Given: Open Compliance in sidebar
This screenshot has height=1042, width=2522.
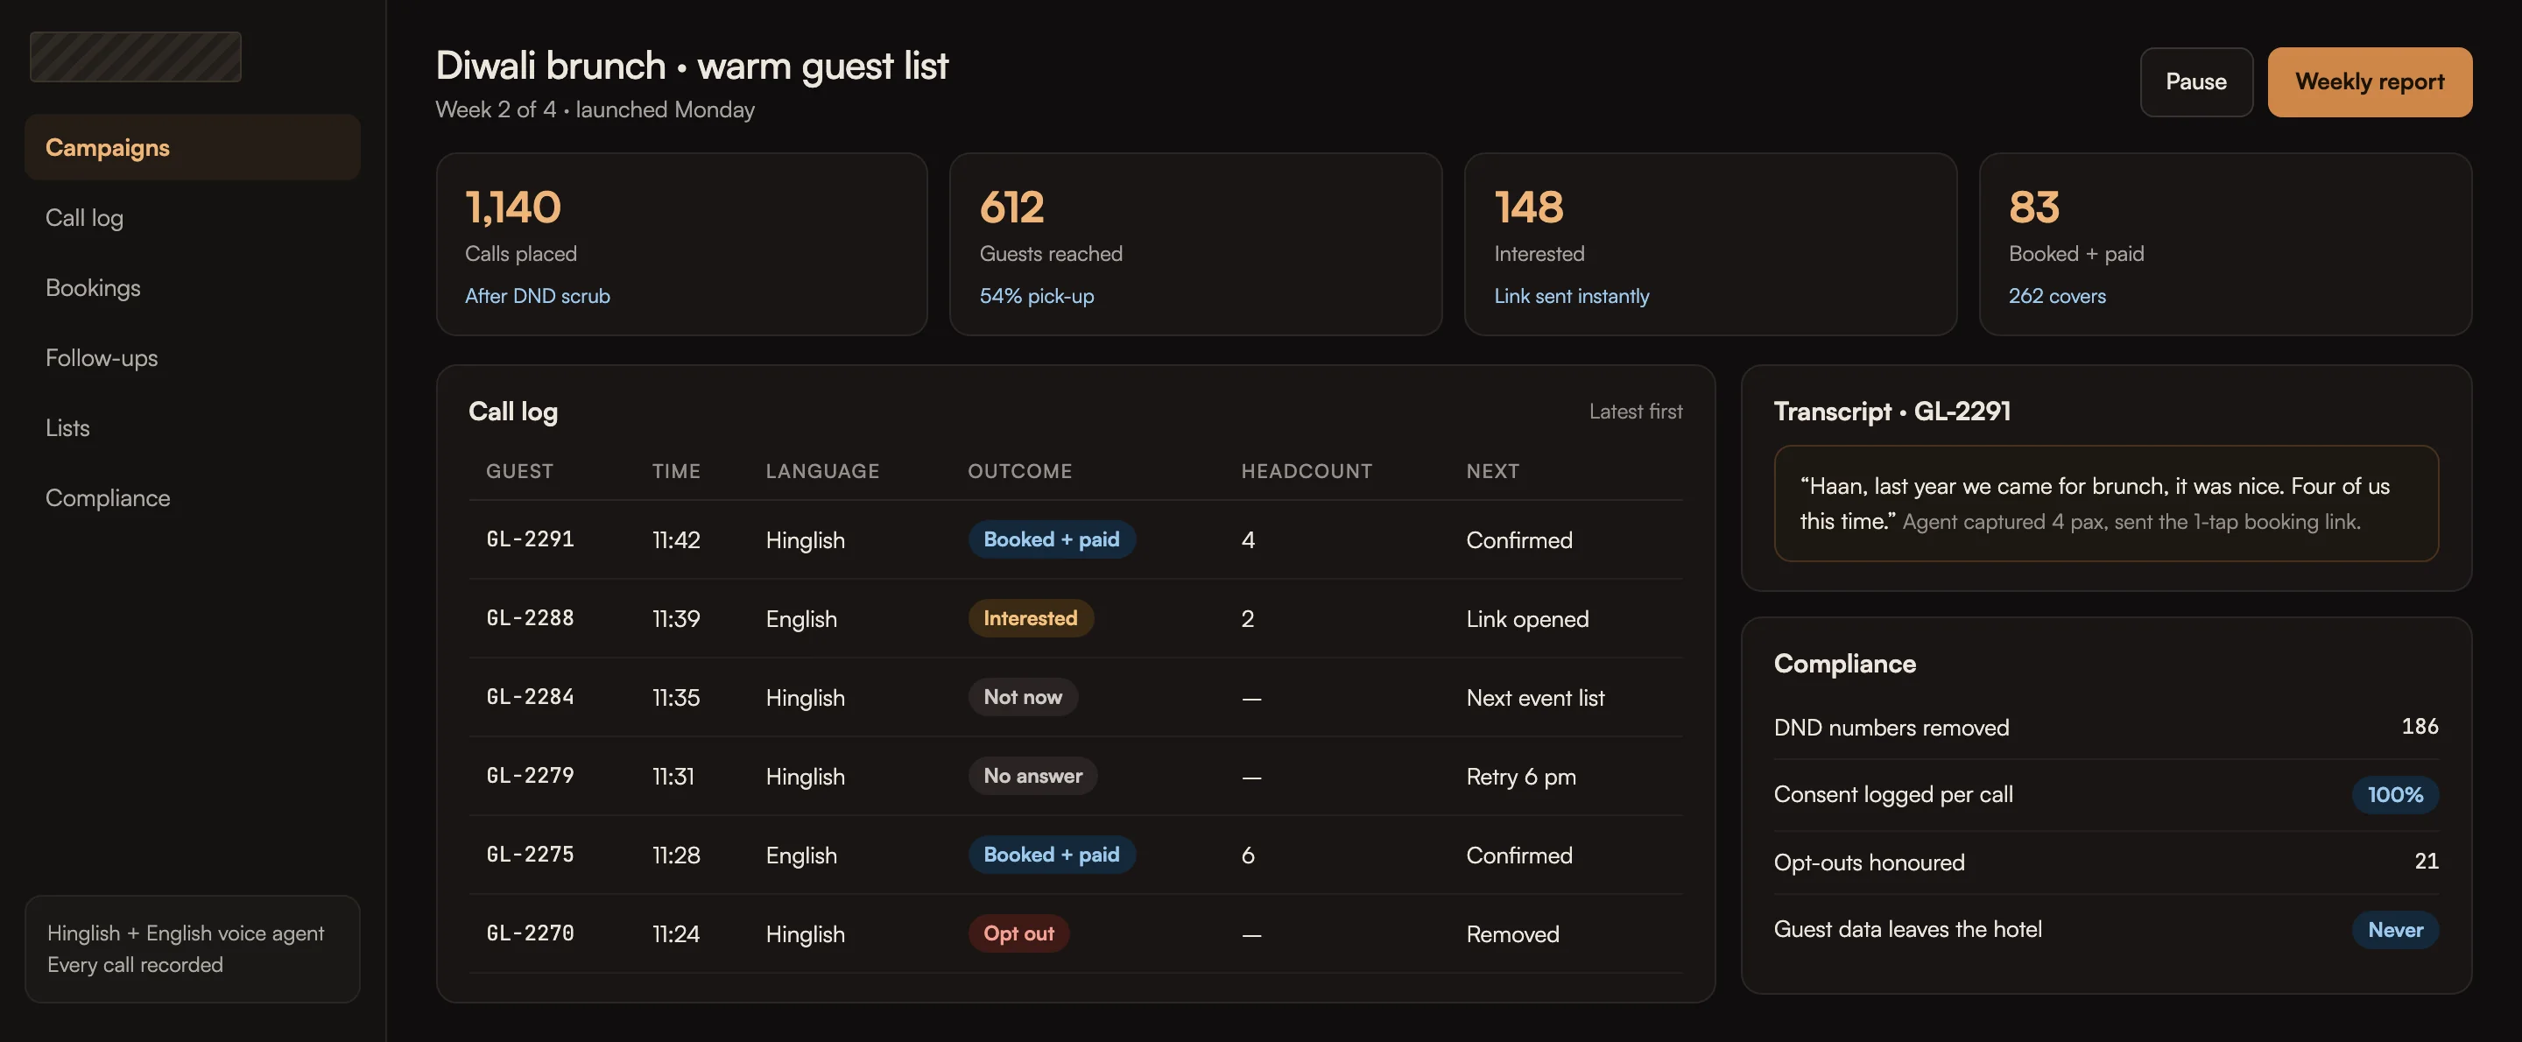Looking at the screenshot, I should (192, 497).
